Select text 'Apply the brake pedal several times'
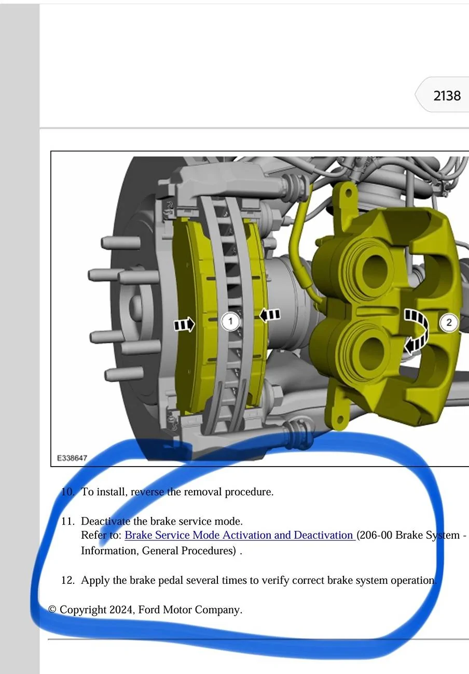 164,580
